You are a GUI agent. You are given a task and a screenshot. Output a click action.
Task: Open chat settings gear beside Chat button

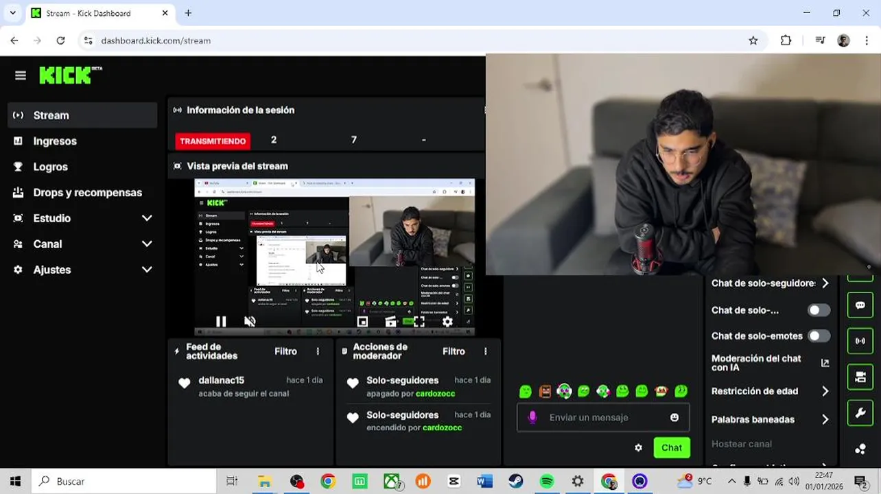(638, 447)
